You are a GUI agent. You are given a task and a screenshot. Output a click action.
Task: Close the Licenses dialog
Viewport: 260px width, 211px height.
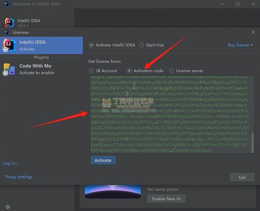[253, 32]
